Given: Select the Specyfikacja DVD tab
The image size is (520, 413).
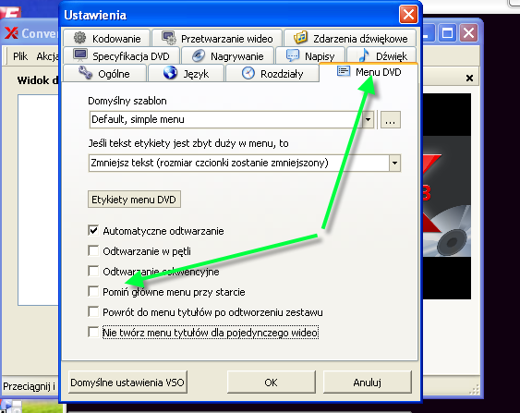Looking at the screenshot, I should 121,55.
